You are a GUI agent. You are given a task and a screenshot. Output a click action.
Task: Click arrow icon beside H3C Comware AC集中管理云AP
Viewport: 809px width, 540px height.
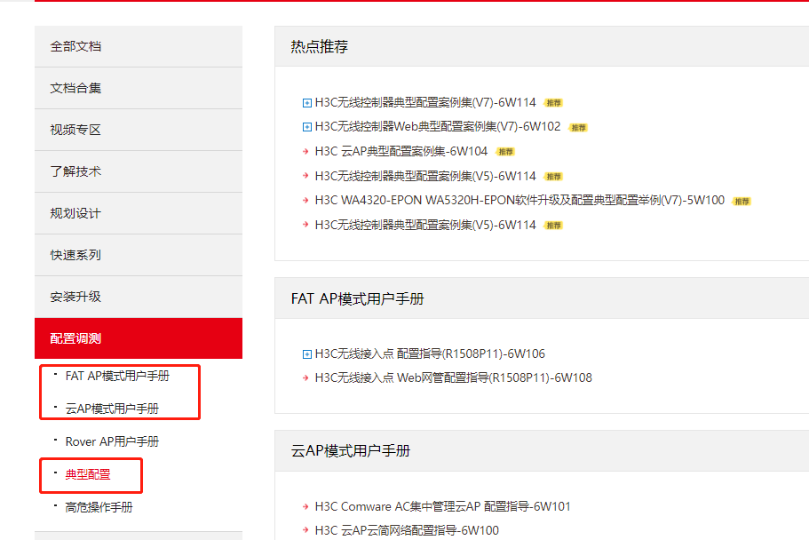click(x=305, y=507)
